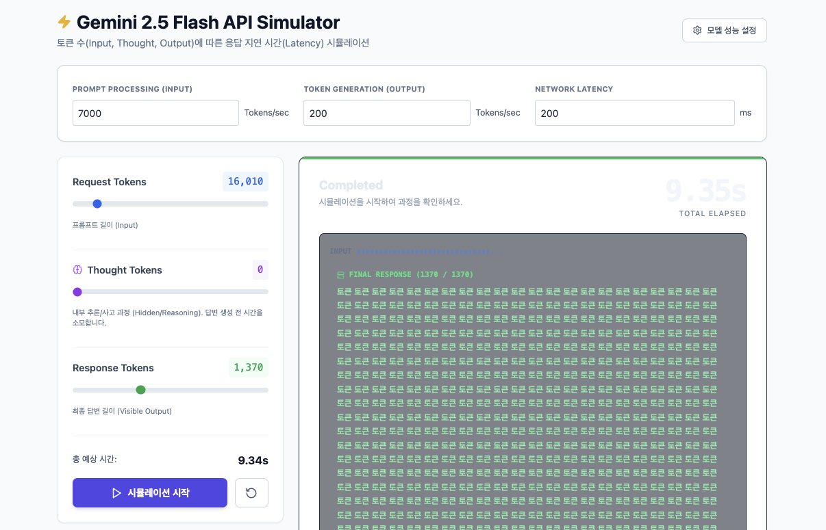The height and width of the screenshot is (530, 826).
Task: Click the reset circular arrow button
Action: point(251,492)
